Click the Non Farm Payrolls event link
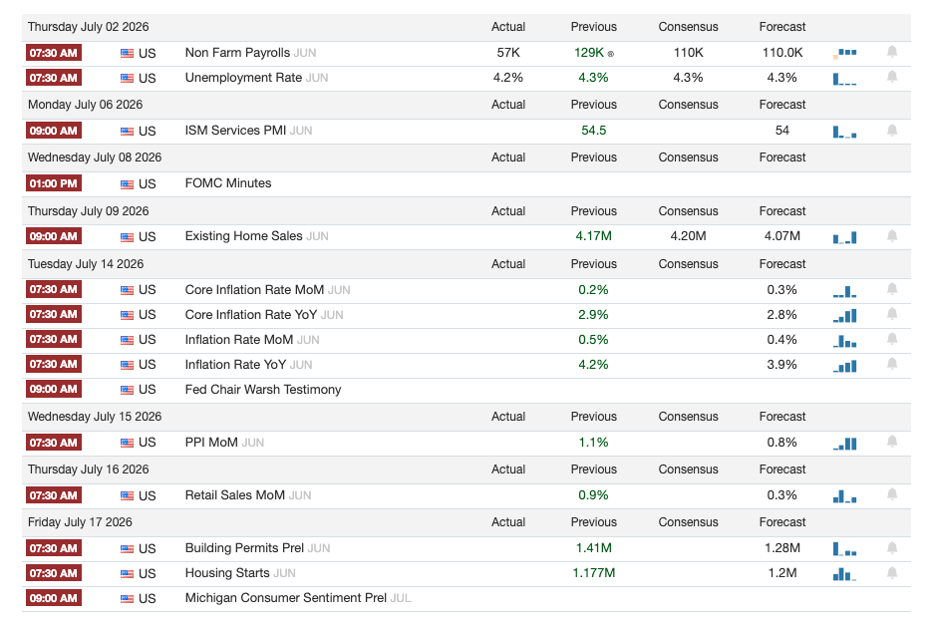The height and width of the screenshot is (623, 934). (x=237, y=53)
